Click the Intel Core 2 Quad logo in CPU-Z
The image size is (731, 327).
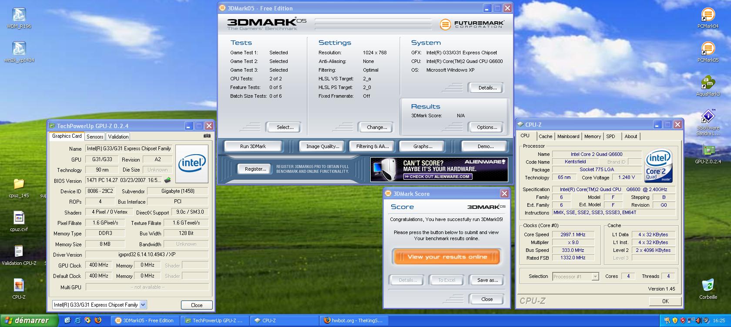click(x=659, y=165)
